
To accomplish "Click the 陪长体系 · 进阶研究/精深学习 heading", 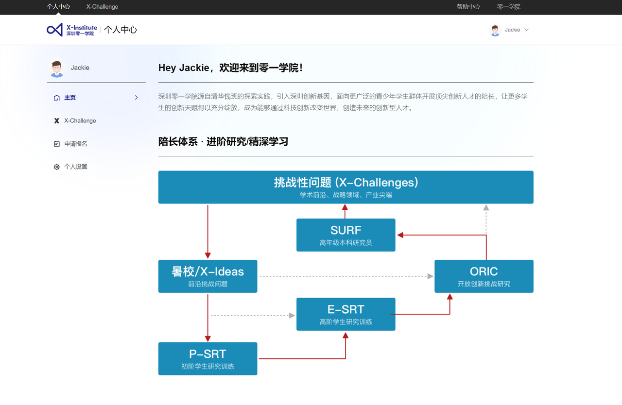I will pyautogui.click(x=224, y=142).
